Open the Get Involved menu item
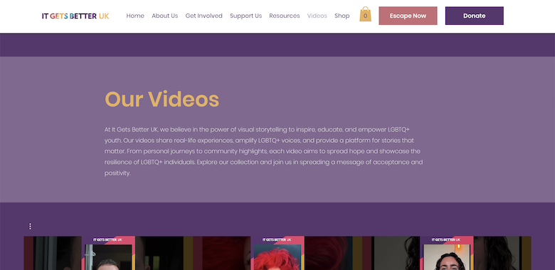This screenshot has width=555, height=270. click(x=204, y=16)
